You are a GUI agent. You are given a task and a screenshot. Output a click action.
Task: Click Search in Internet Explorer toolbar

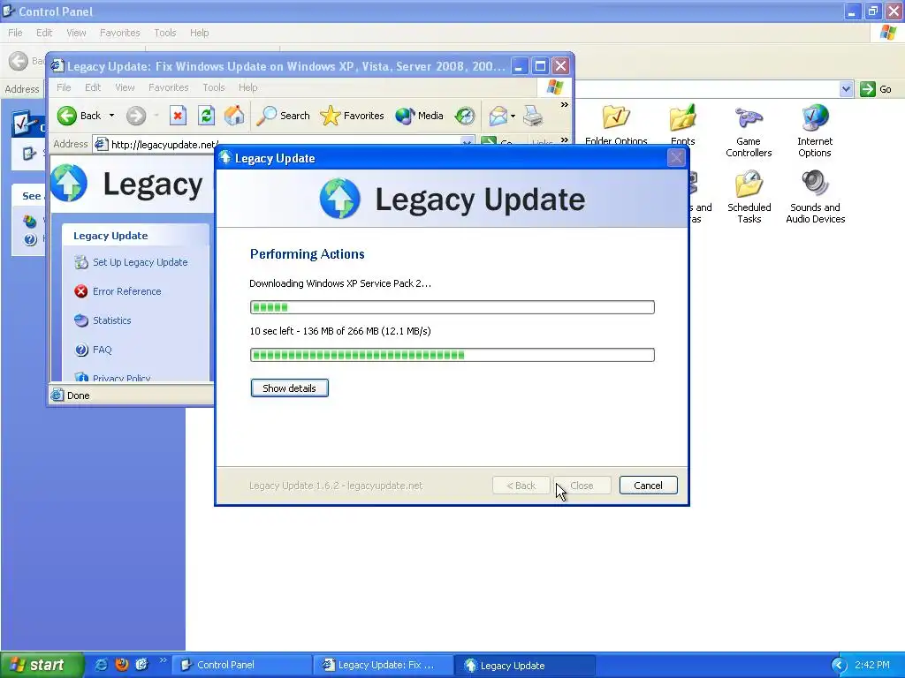284,116
